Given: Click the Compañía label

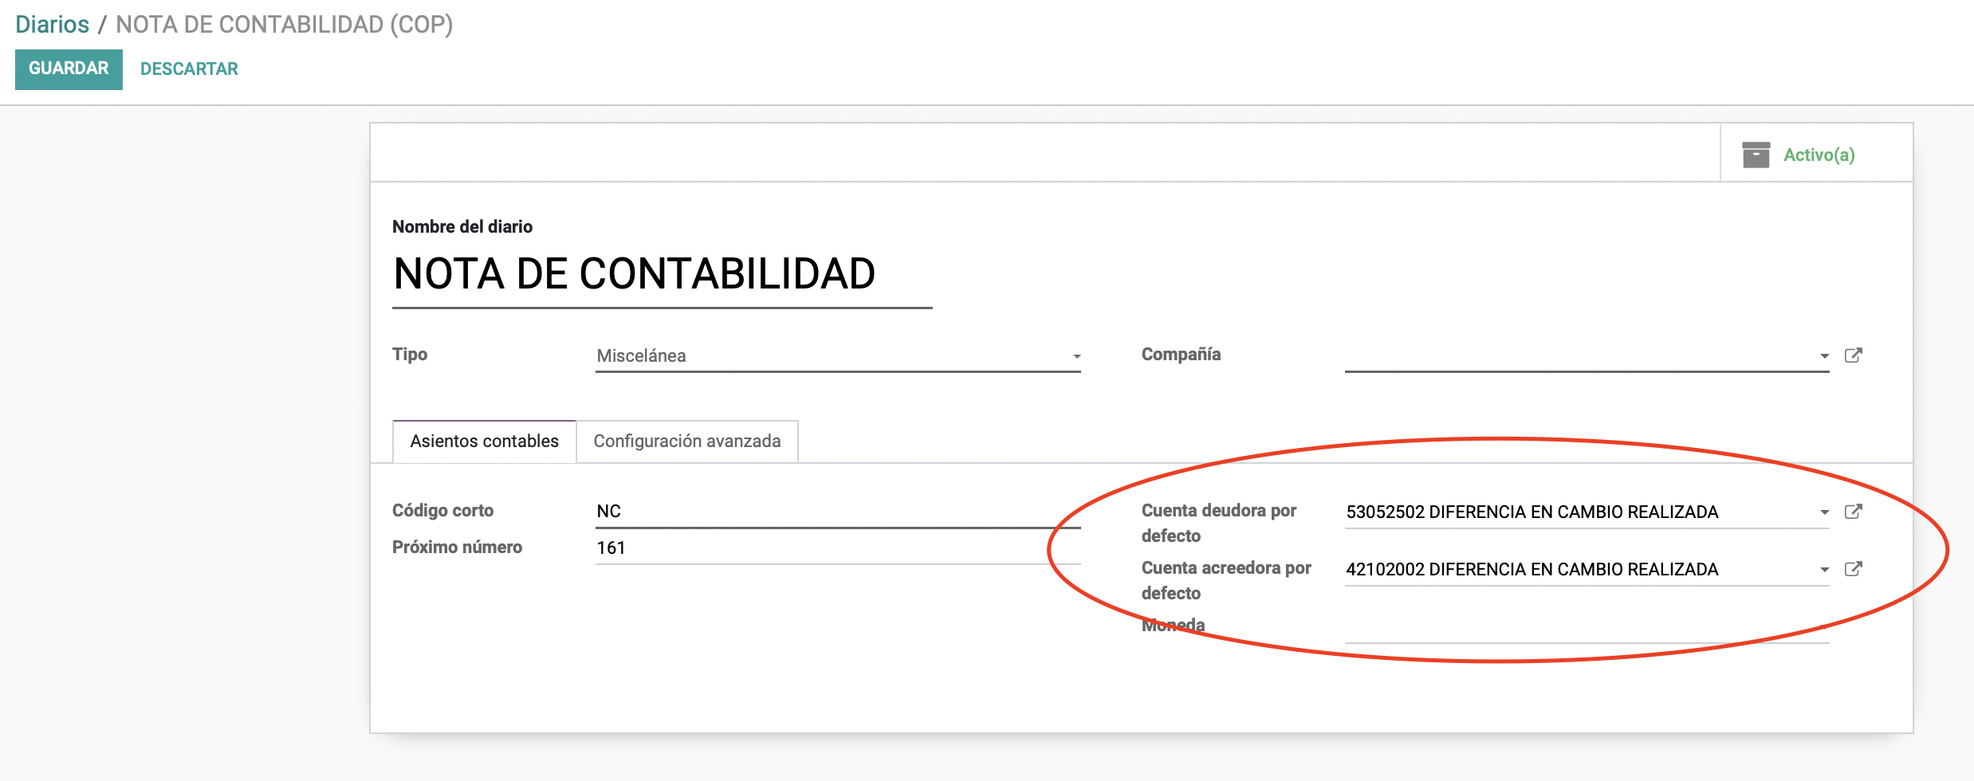Looking at the screenshot, I should (1181, 355).
